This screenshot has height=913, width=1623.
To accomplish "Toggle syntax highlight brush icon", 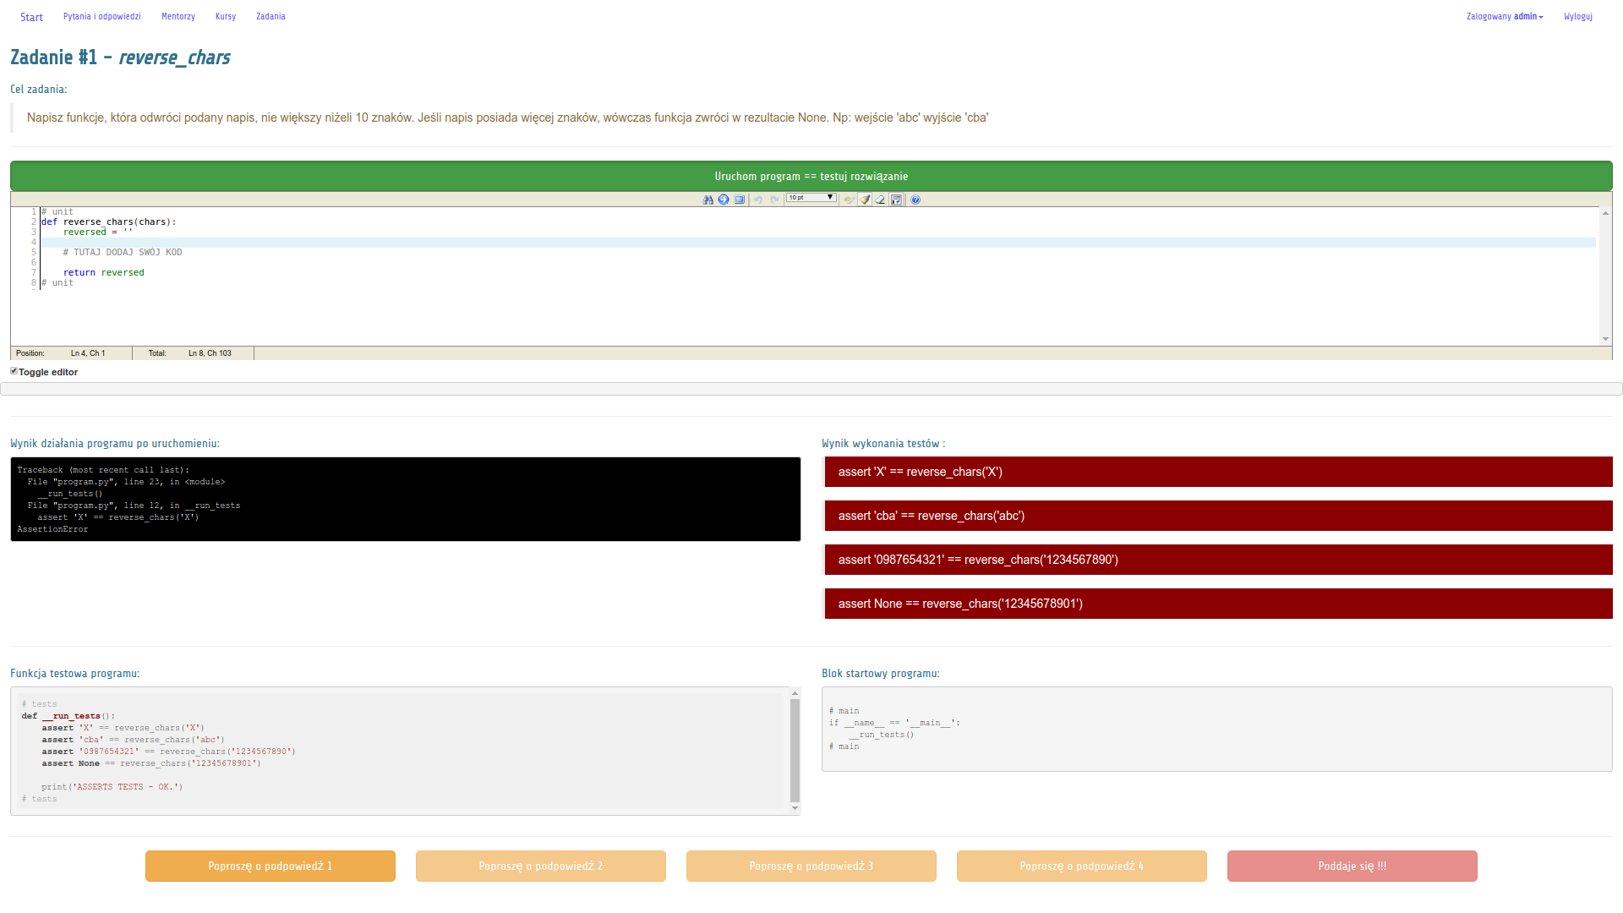I will (x=865, y=200).
